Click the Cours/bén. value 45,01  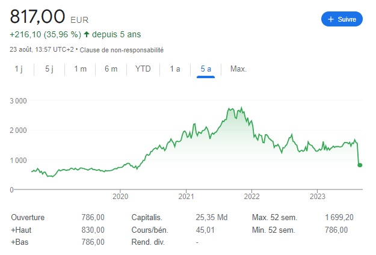click(x=205, y=230)
